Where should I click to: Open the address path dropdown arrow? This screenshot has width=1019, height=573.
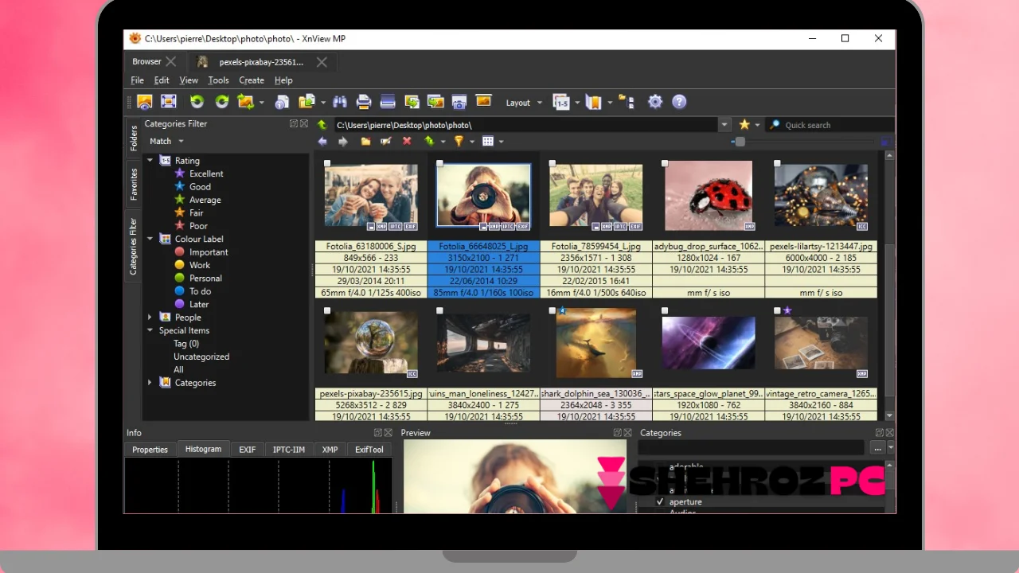pos(724,125)
